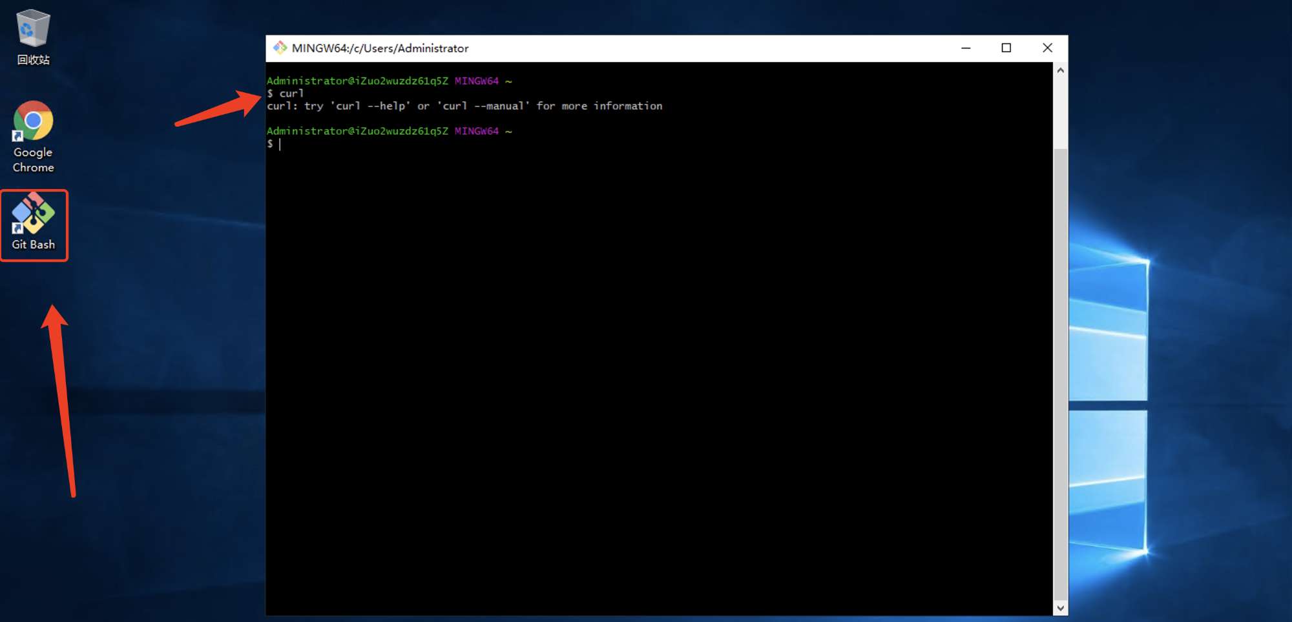
Task: Click the scrollbar track above the thumb
Action: tap(1060, 110)
